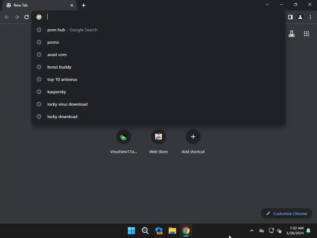
Task: Open the side panel icon
Action: 290,17
